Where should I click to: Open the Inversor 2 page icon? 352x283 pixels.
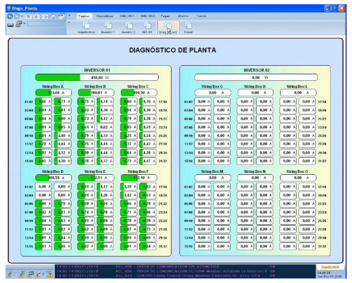point(129,26)
